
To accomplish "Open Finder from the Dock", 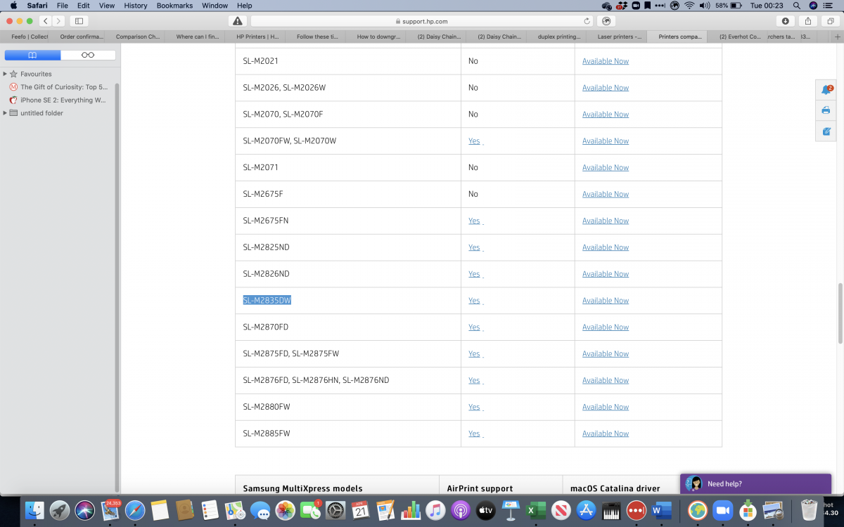I will click(x=34, y=510).
